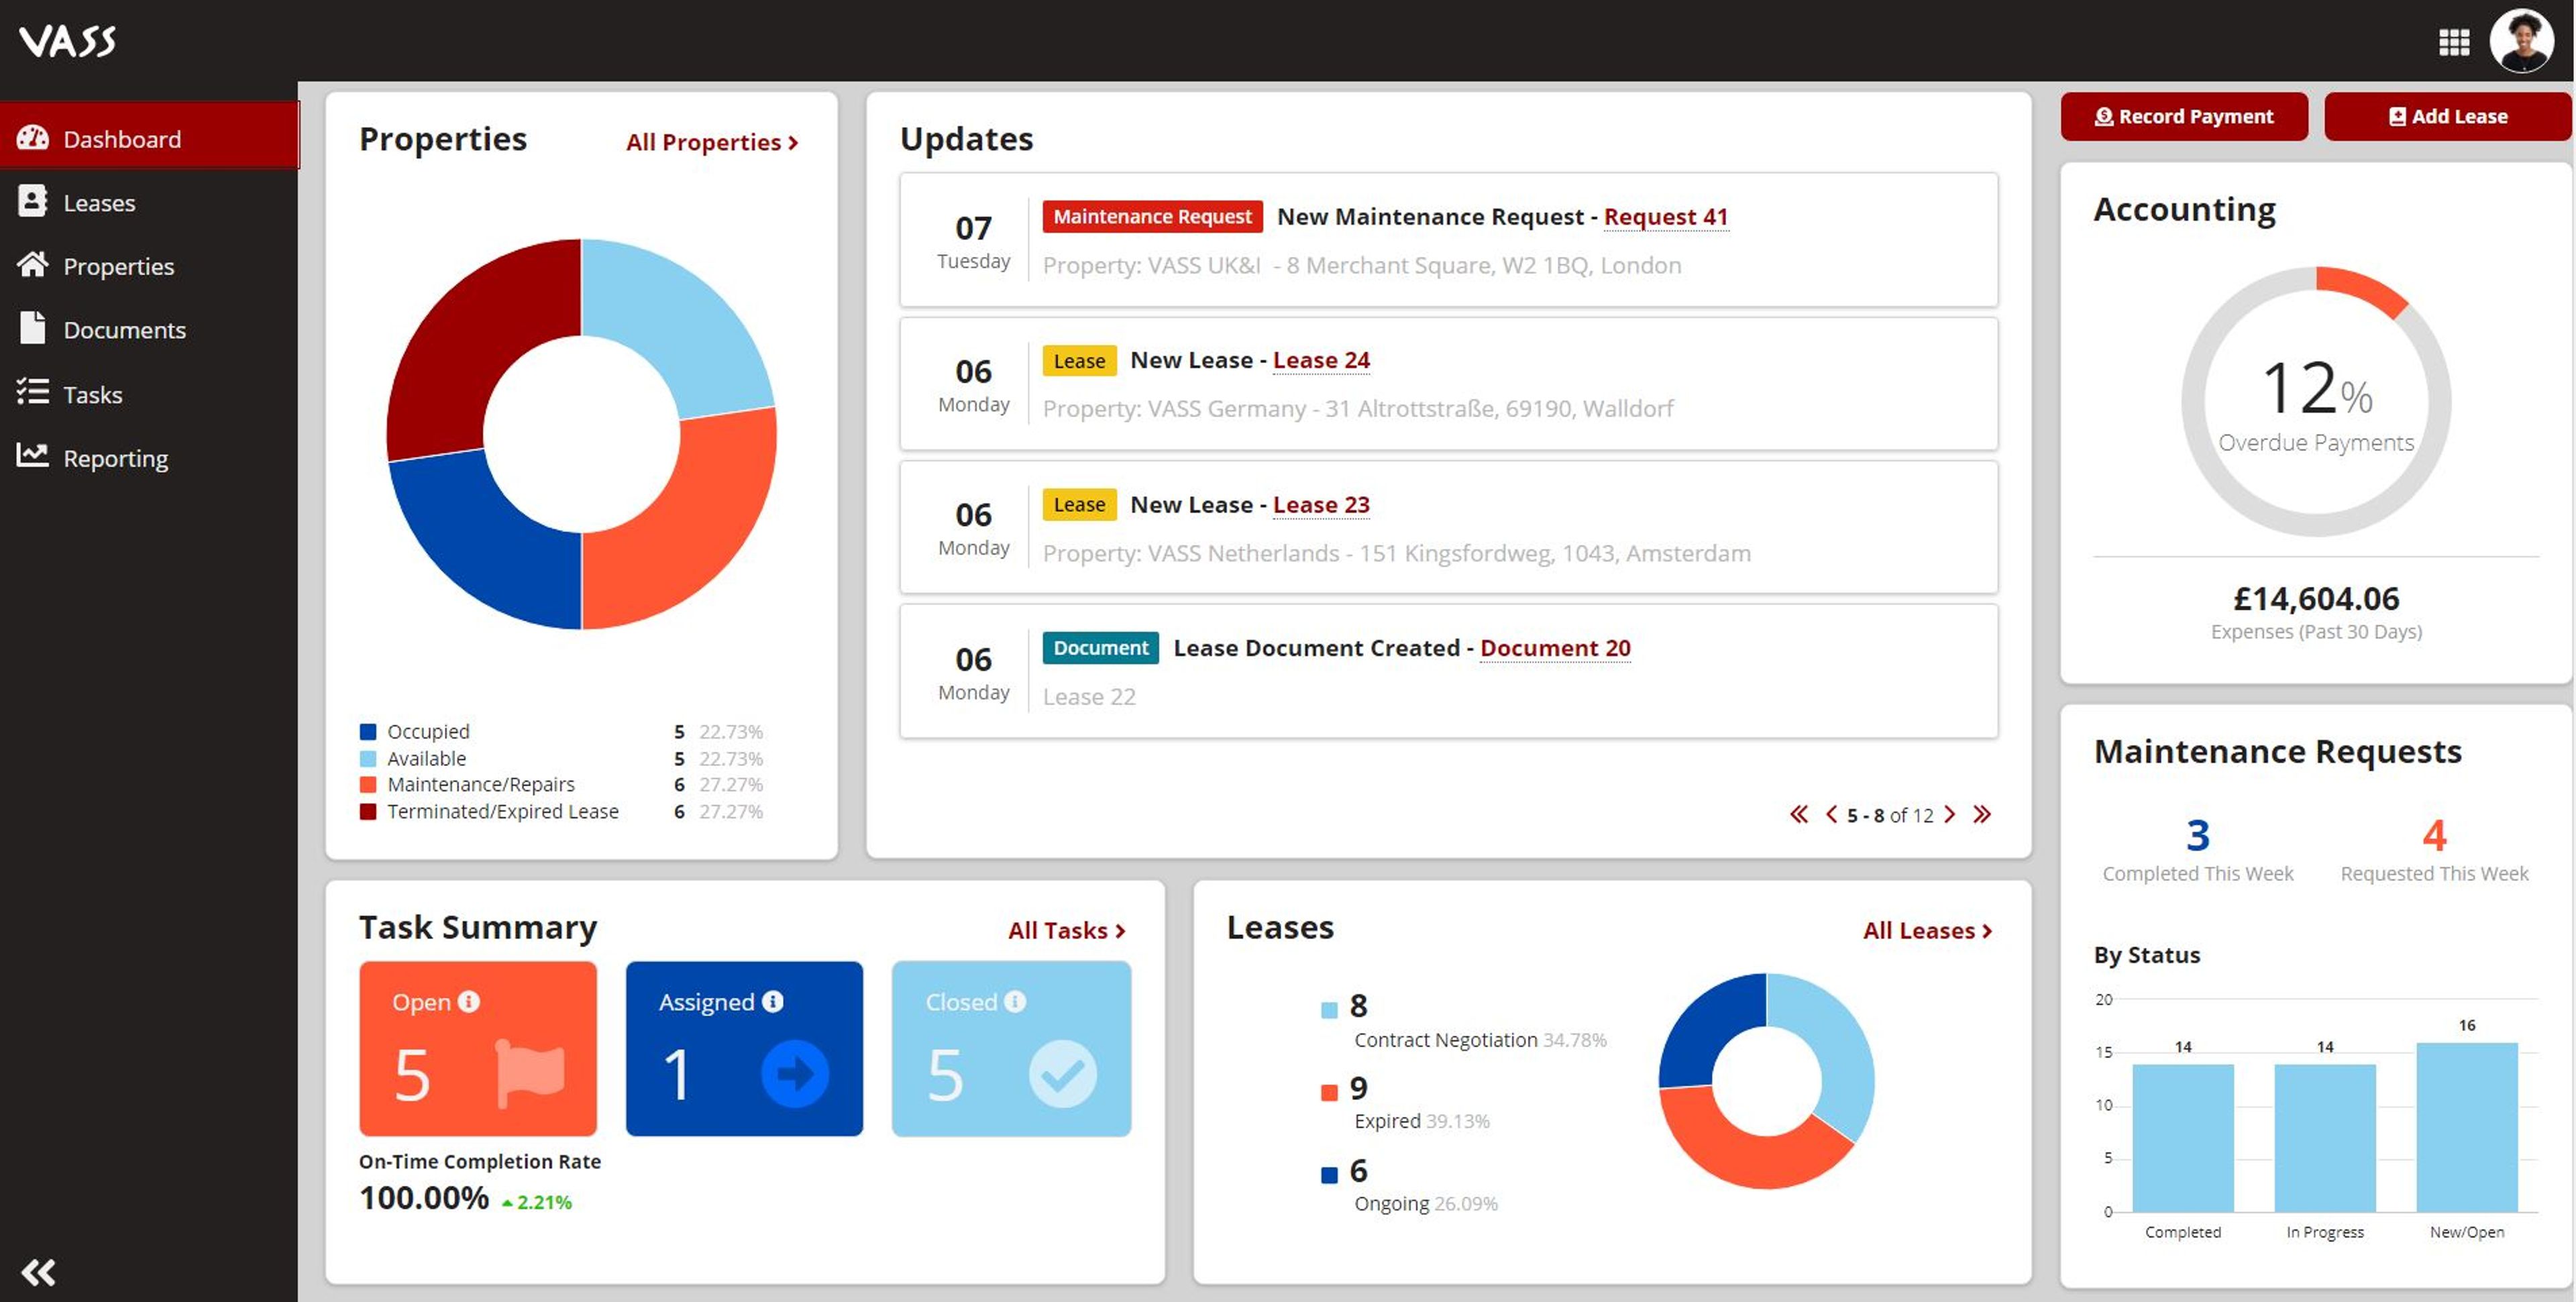Screen dimensions: 2576x1302
Task: Click the Documents file icon in sidebar
Action: tap(32, 328)
